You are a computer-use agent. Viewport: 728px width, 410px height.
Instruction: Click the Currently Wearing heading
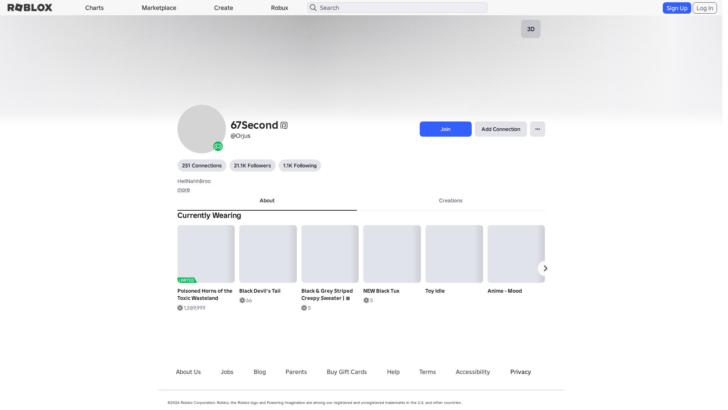point(209,215)
